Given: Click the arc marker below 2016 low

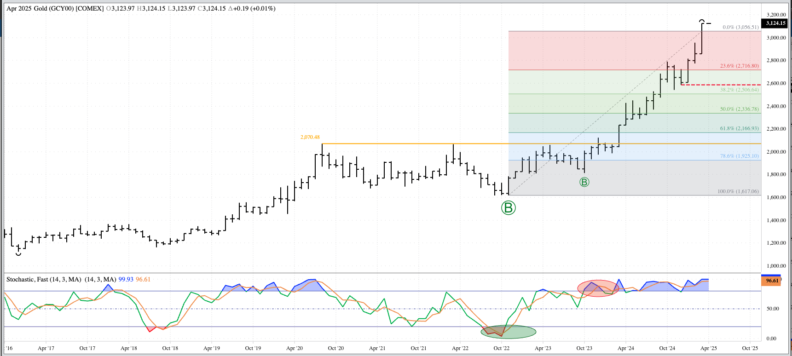Looking at the screenshot, I should [x=18, y=253].
